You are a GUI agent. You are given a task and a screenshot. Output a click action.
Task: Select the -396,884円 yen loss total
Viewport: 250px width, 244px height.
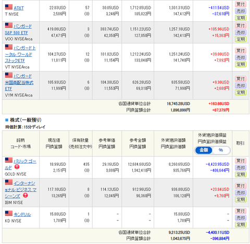click(x=220, y=239)
